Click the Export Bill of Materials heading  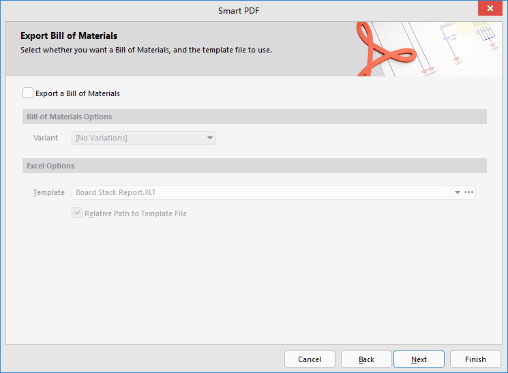(69, 35)
